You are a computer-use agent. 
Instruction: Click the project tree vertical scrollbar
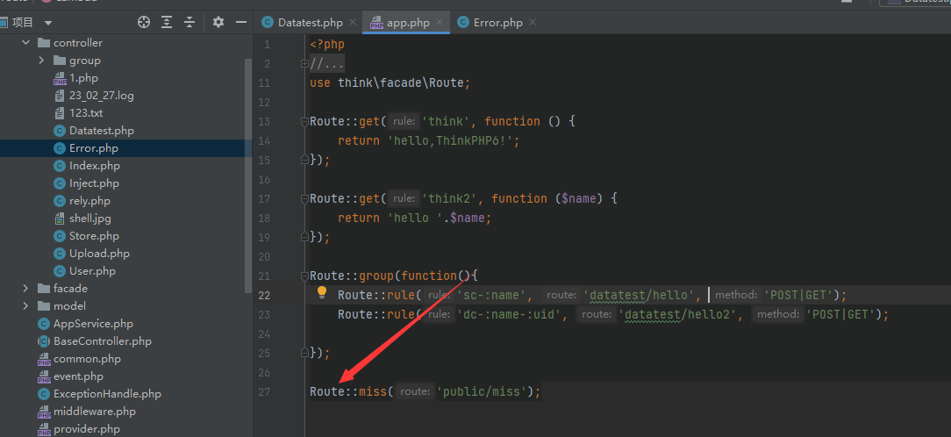coord(248,176)
